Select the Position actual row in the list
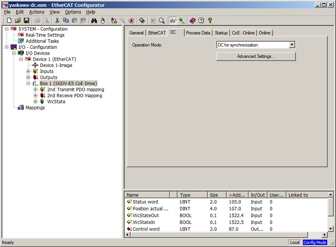 click(x=150, y=209)
